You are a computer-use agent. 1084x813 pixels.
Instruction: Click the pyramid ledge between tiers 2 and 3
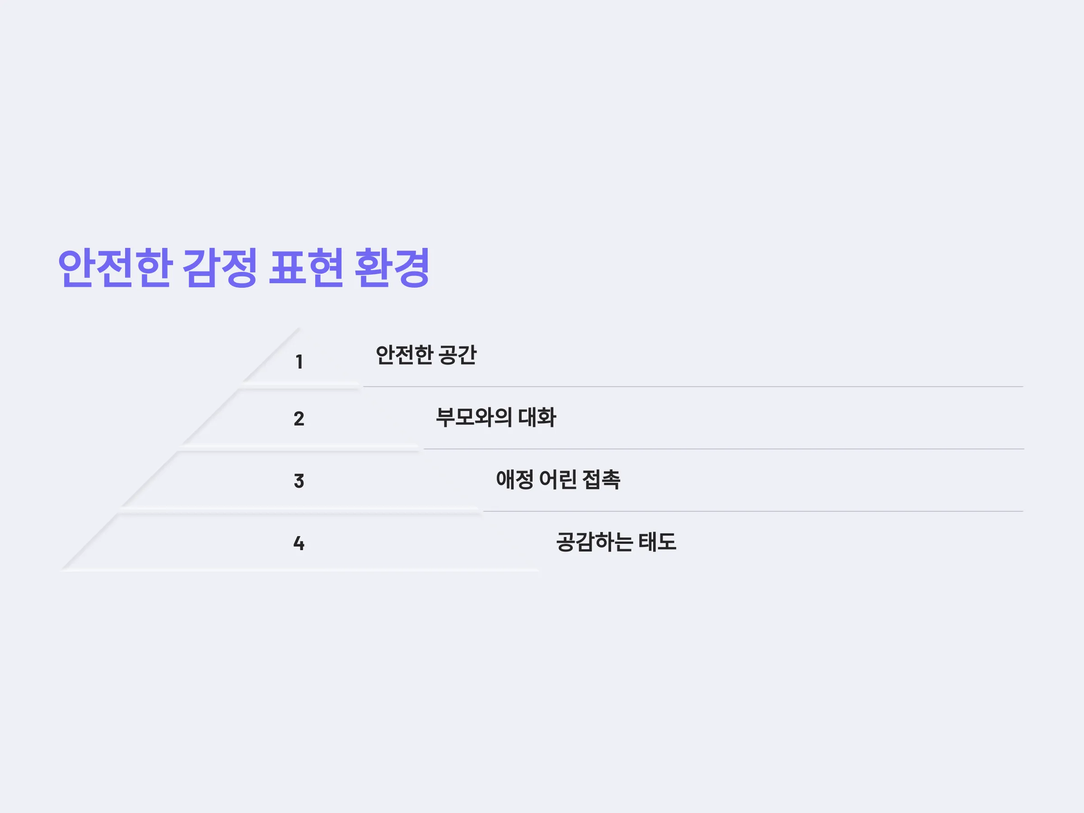pos(299,448)
